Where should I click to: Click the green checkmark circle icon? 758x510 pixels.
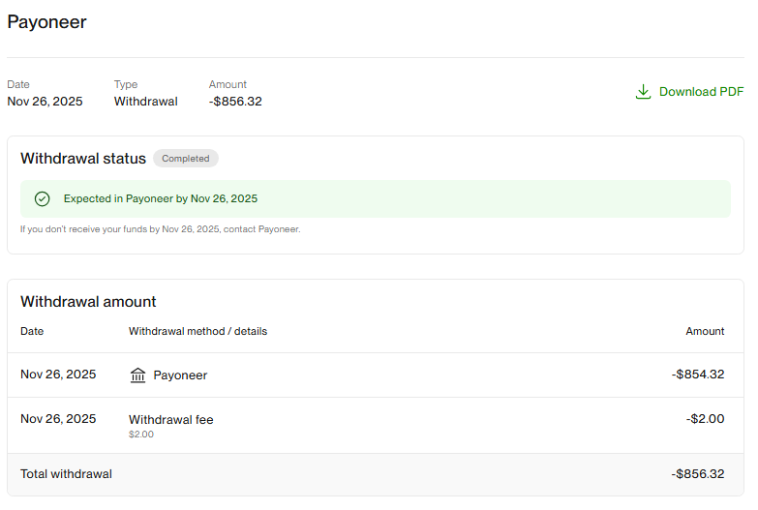pyautogui.click(x=42, y=198)
